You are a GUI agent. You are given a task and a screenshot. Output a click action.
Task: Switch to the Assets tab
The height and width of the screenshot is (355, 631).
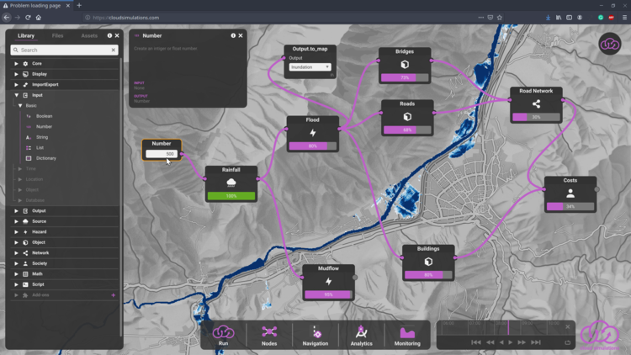89,35
